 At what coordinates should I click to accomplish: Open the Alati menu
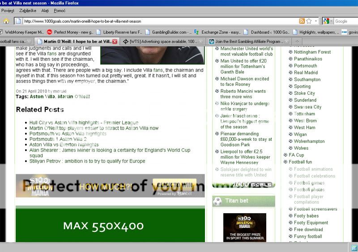coord(45,11)
